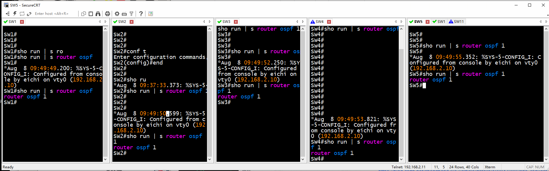
Task: Close the SW2 tab
Action: pyautogui.click(x=131, y=22)
